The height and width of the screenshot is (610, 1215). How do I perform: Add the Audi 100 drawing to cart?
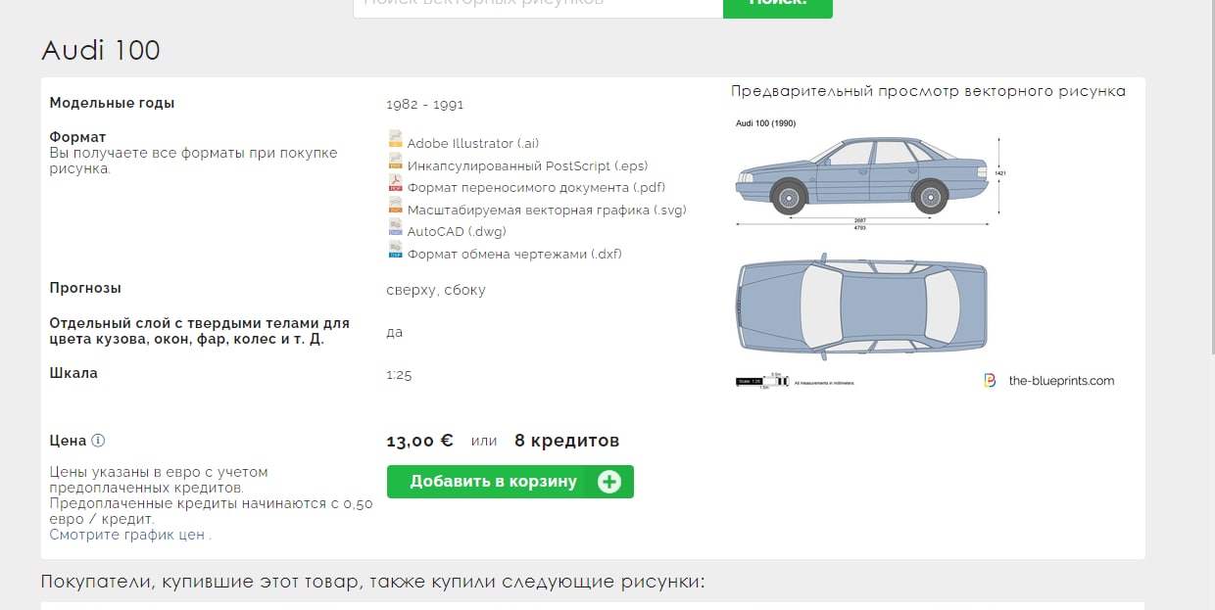coord(510,482)
